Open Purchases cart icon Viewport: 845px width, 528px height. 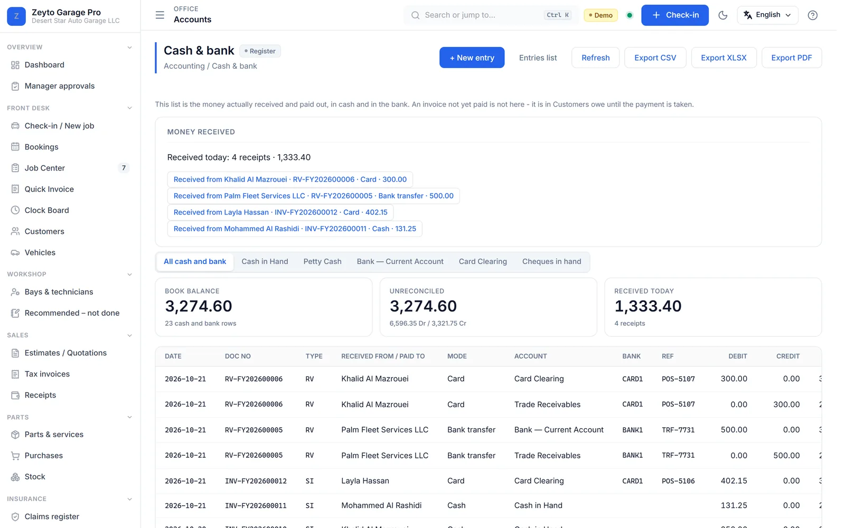pyautogui.click(x=15, y=456)
